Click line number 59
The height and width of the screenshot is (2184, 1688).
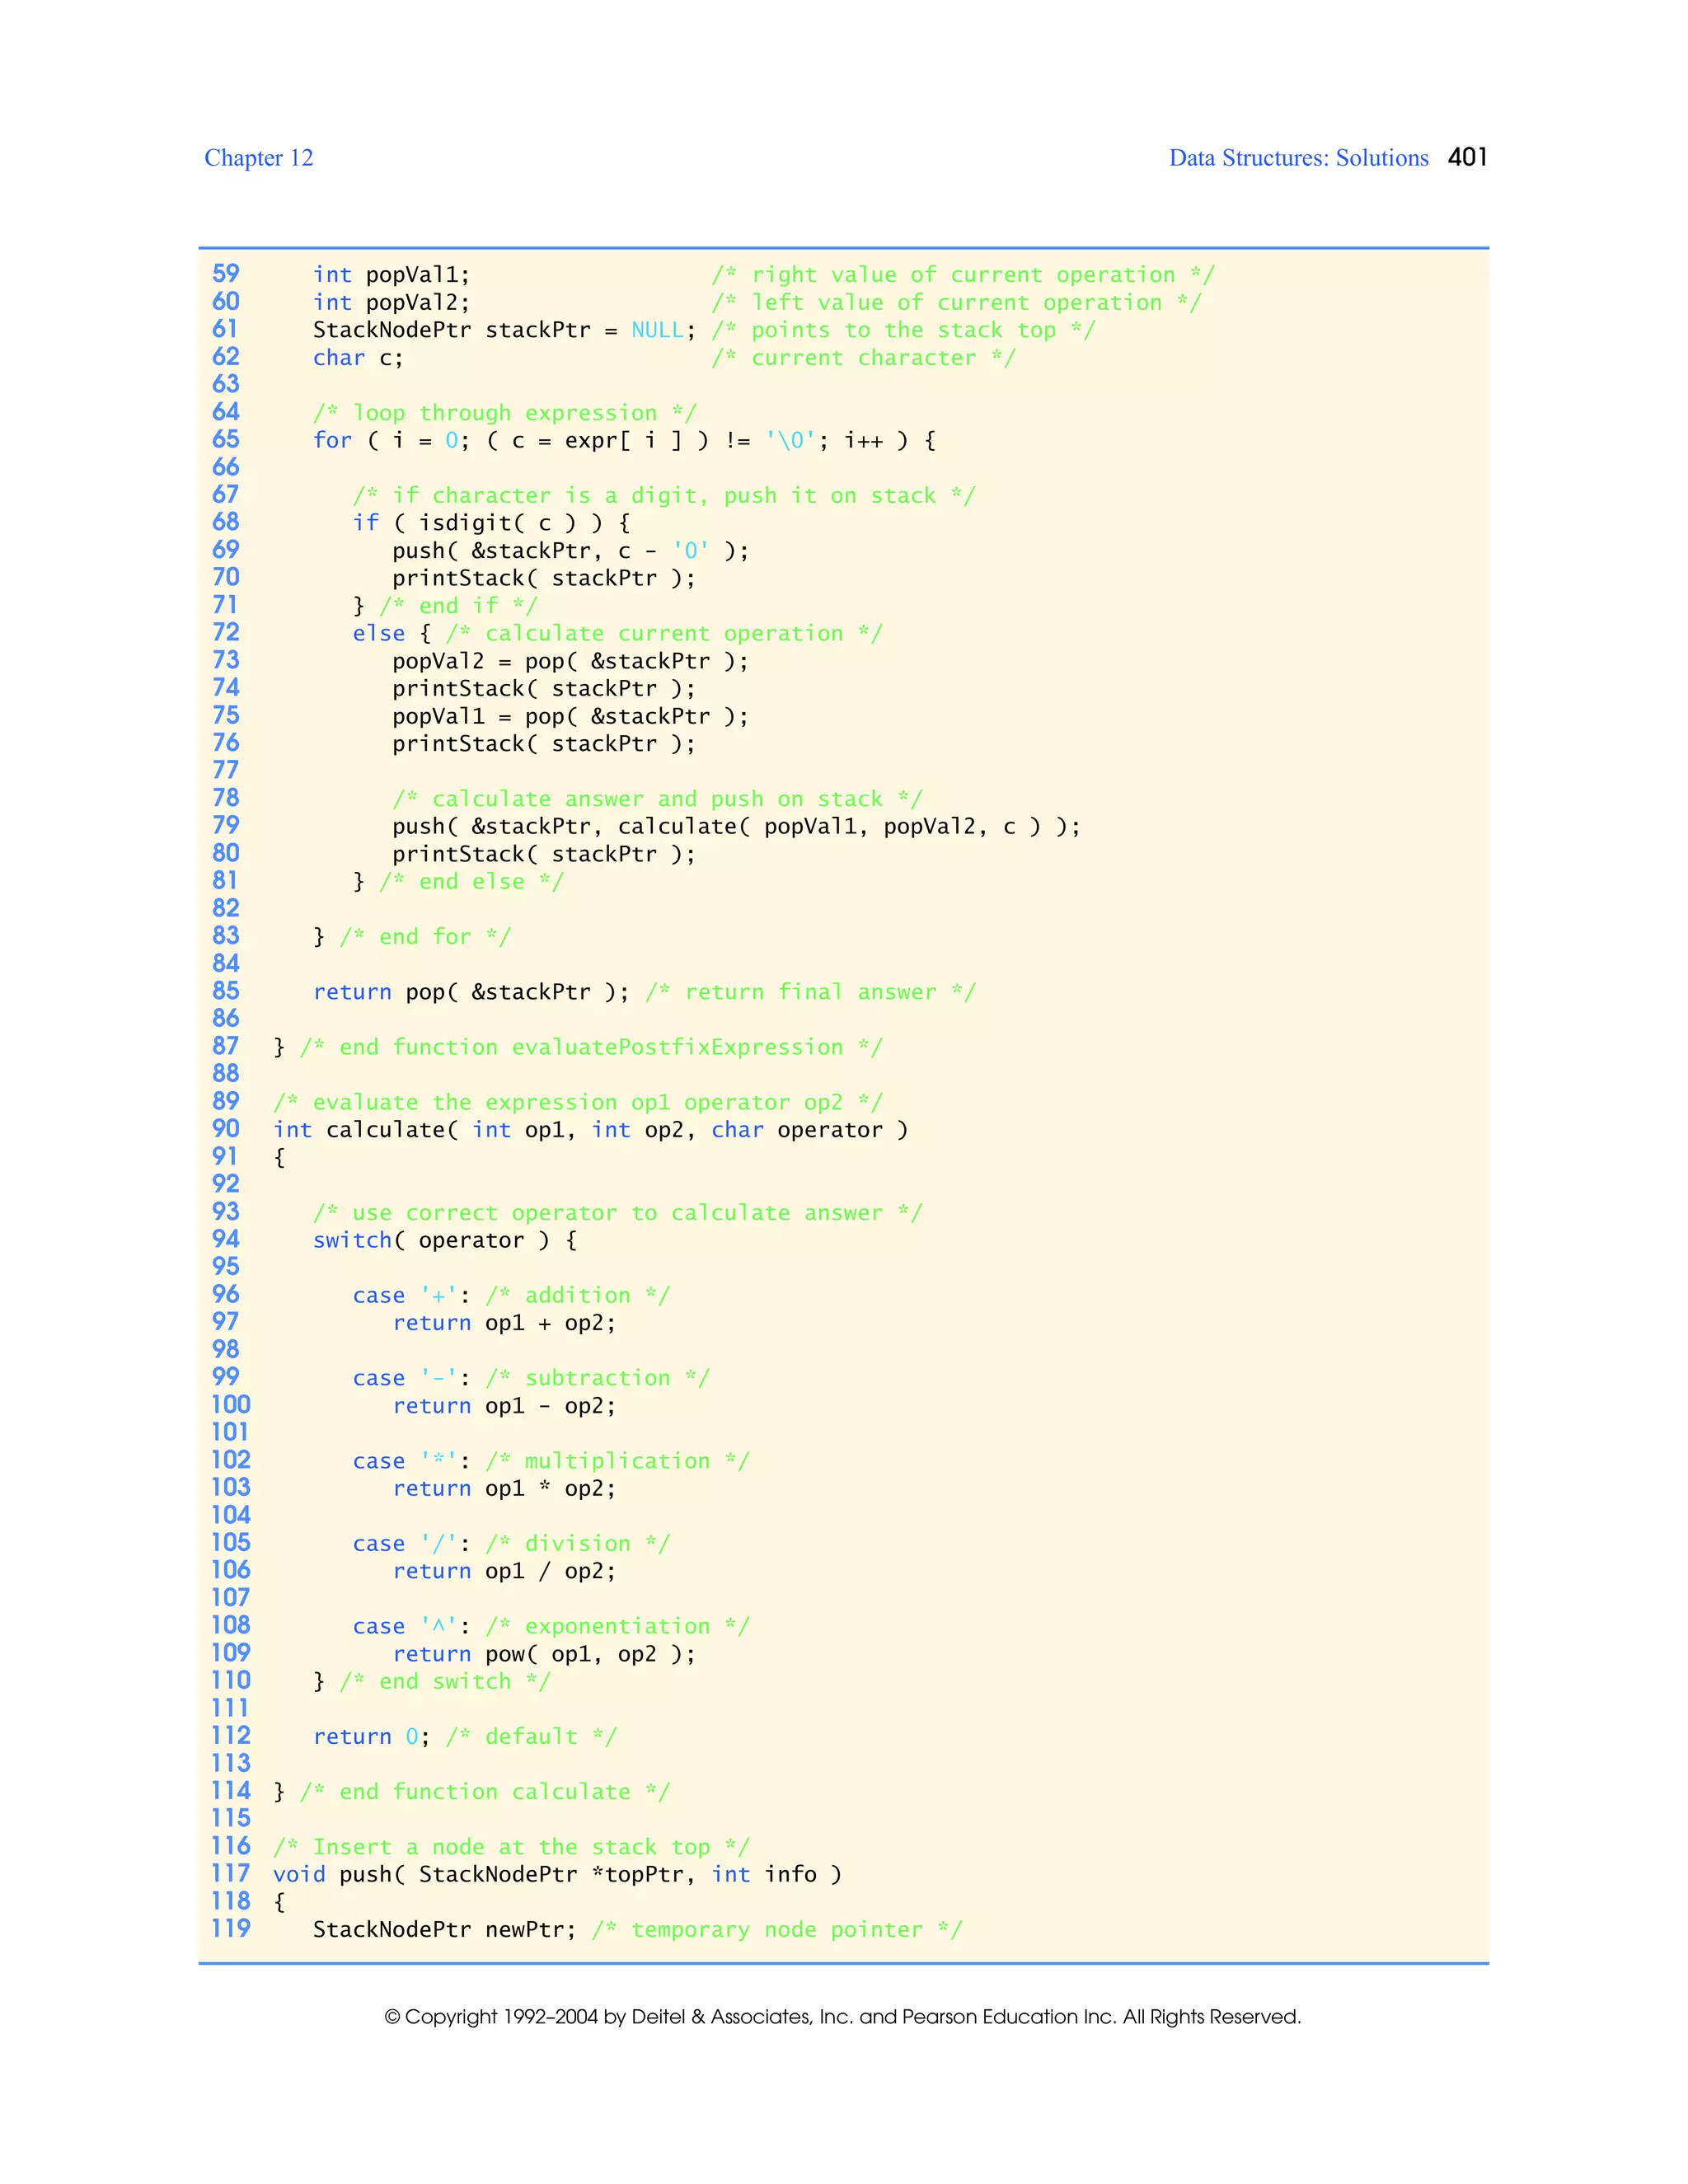pos(226,274)
